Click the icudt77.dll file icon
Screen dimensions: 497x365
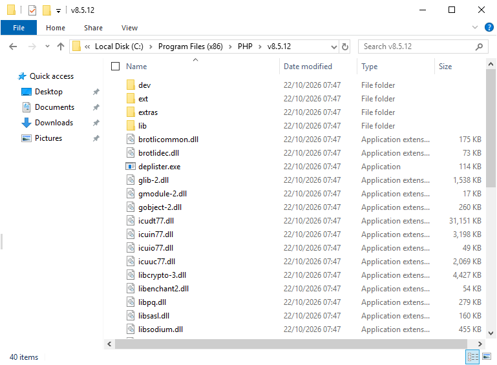pyautogui.click(x=131, y=221)
